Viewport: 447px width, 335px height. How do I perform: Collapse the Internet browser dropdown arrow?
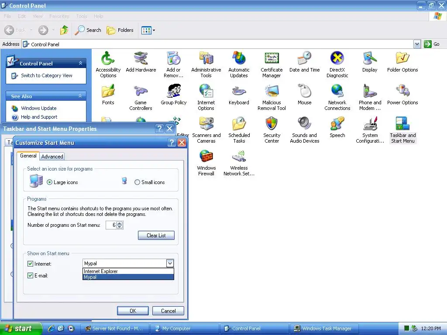170,263
